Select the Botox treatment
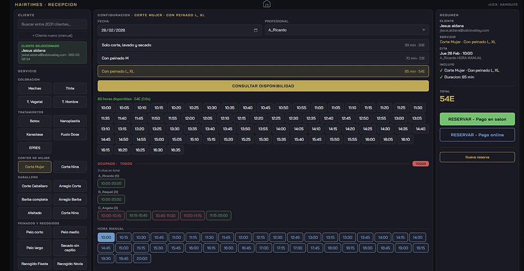The image size is (524, 271). 35,121
